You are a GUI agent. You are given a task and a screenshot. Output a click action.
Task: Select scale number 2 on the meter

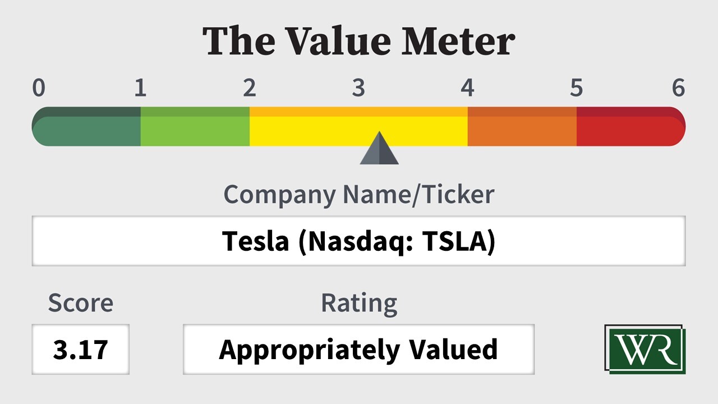(249, 88)
